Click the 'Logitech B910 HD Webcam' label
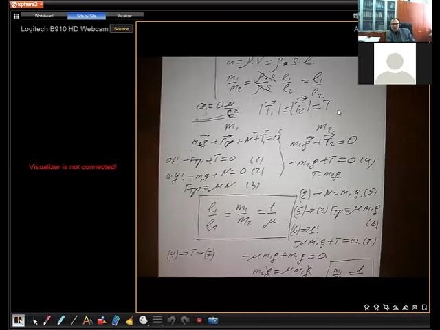440x330 pixels. click(x=64, y=29)
